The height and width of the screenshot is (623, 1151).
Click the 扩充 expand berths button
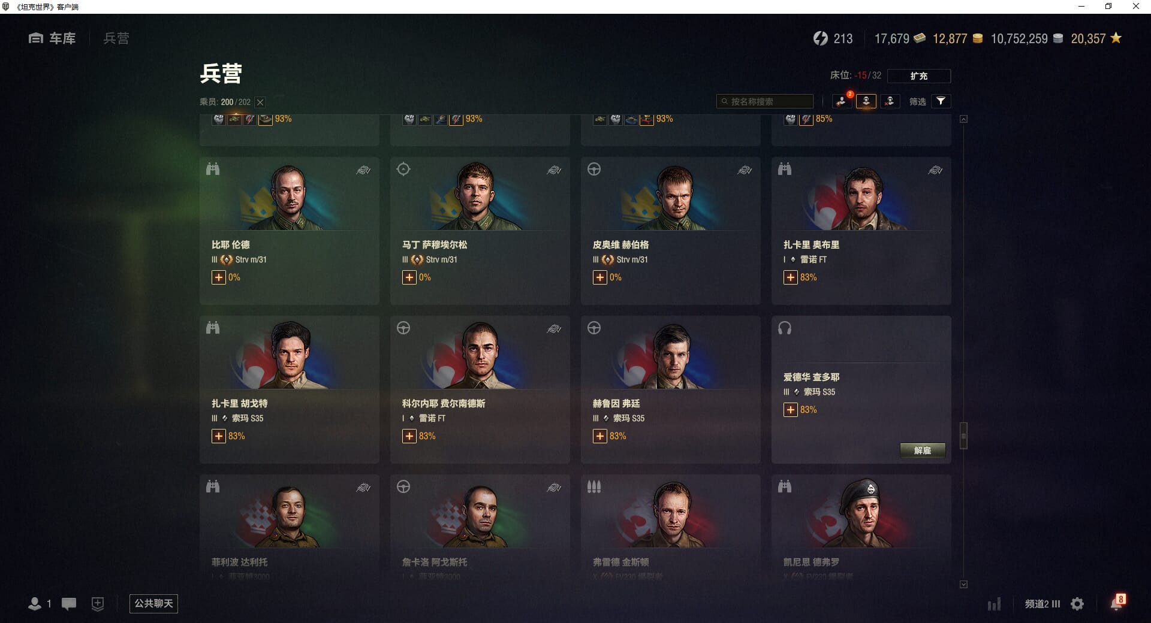click(x=918, y=75)
